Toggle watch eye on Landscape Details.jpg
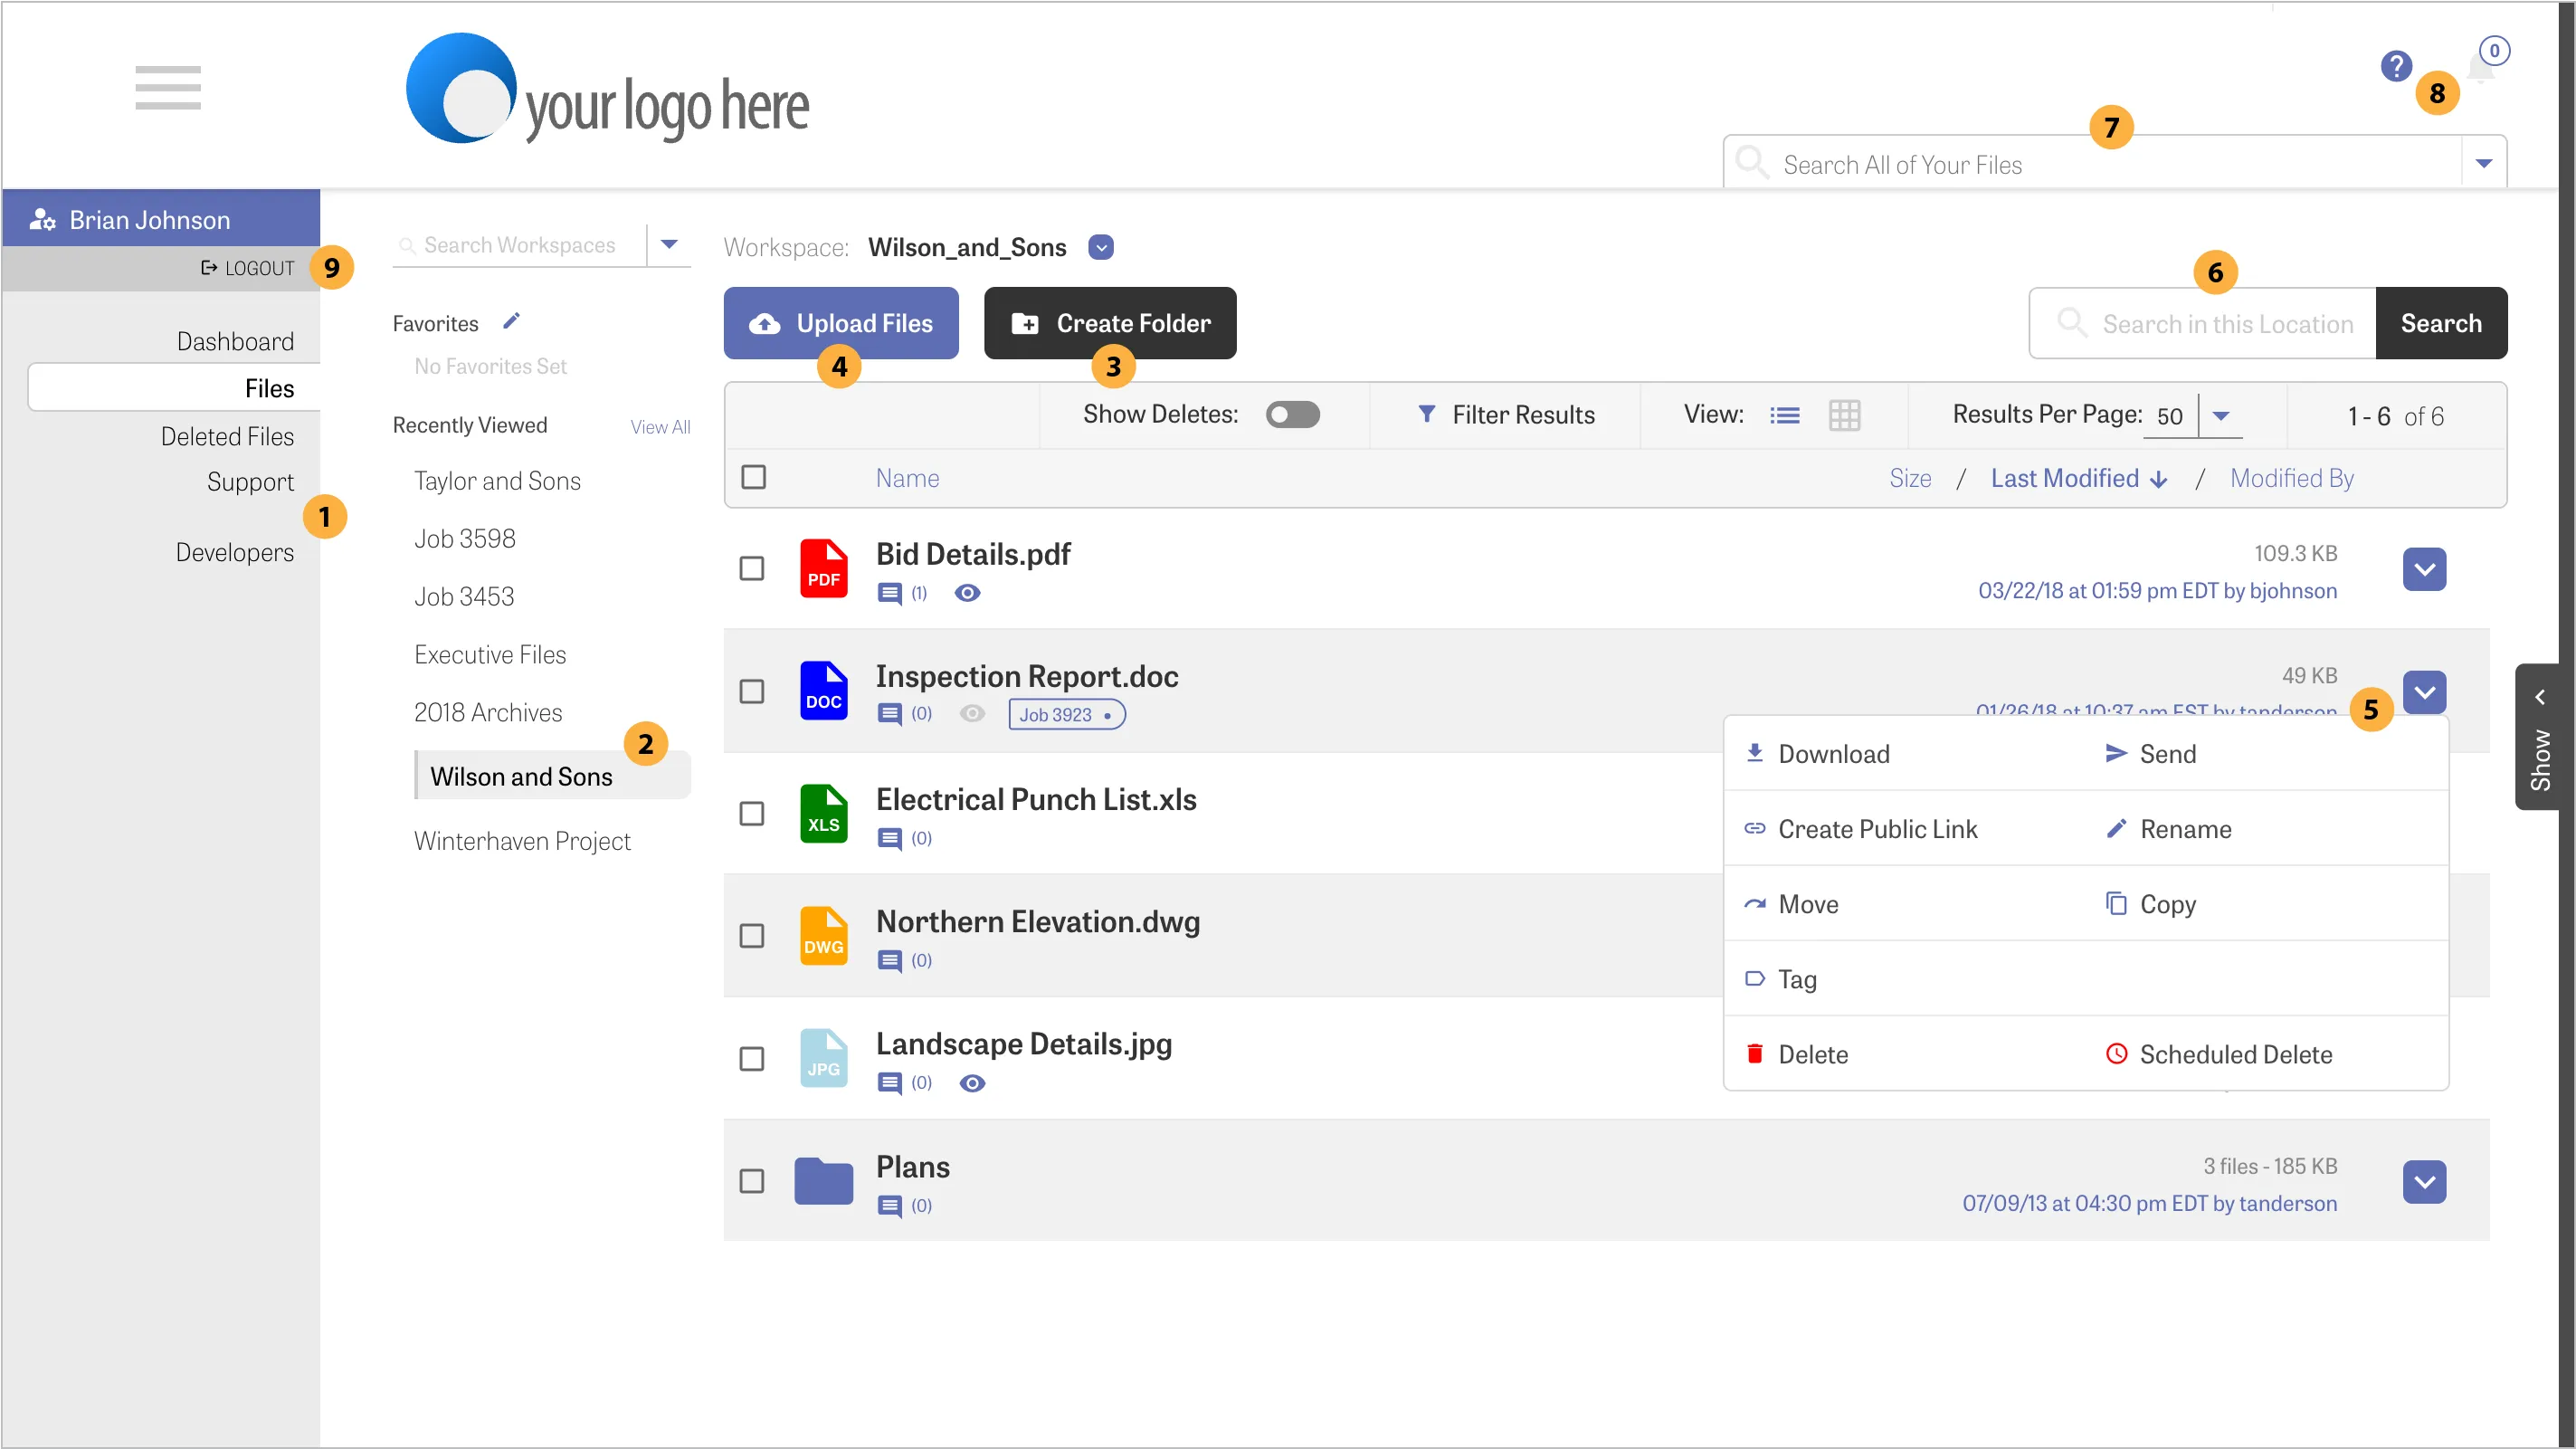Screen dimensions: 2576x1449 (972, 1083)
